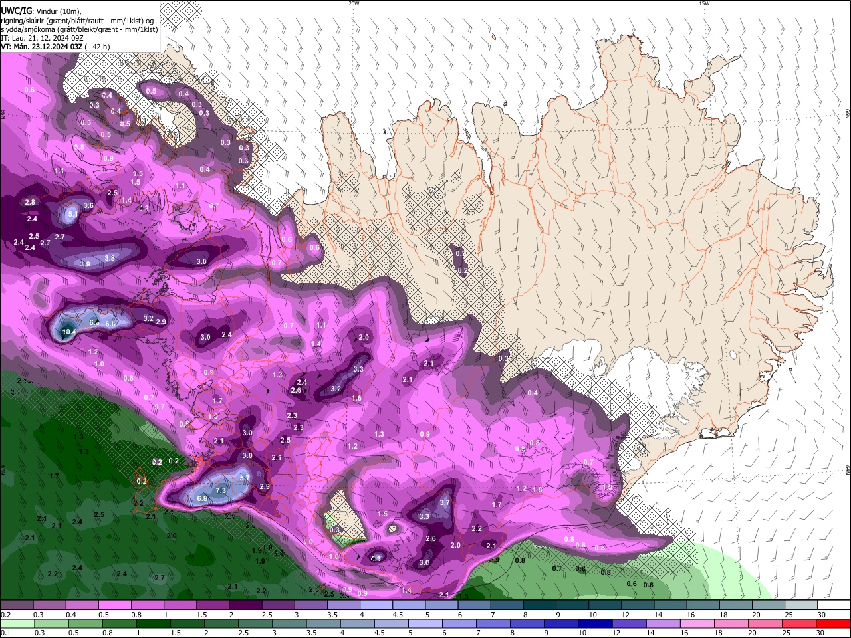Click the 10.4 precipitation value on the map
Screen dimensions: 851x638
pyautogui.click(x=69, y=332)
